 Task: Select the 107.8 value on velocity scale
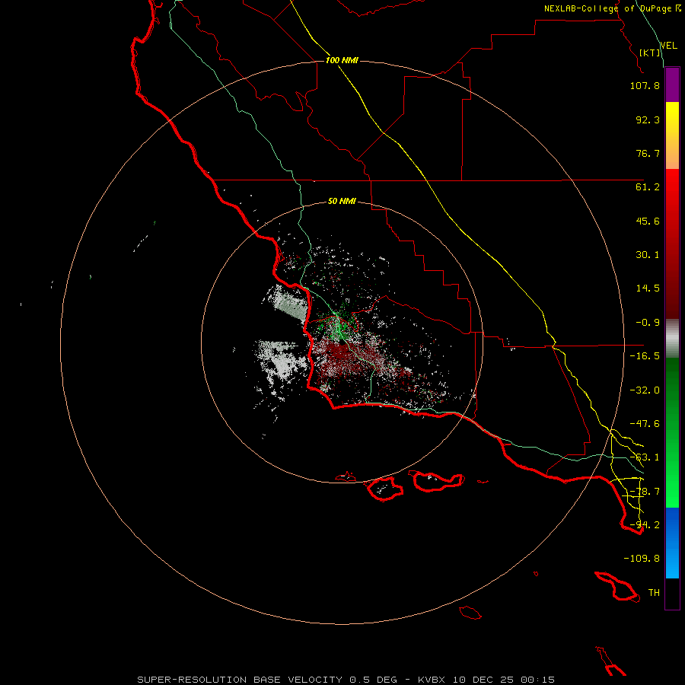(x=645, y=85)
